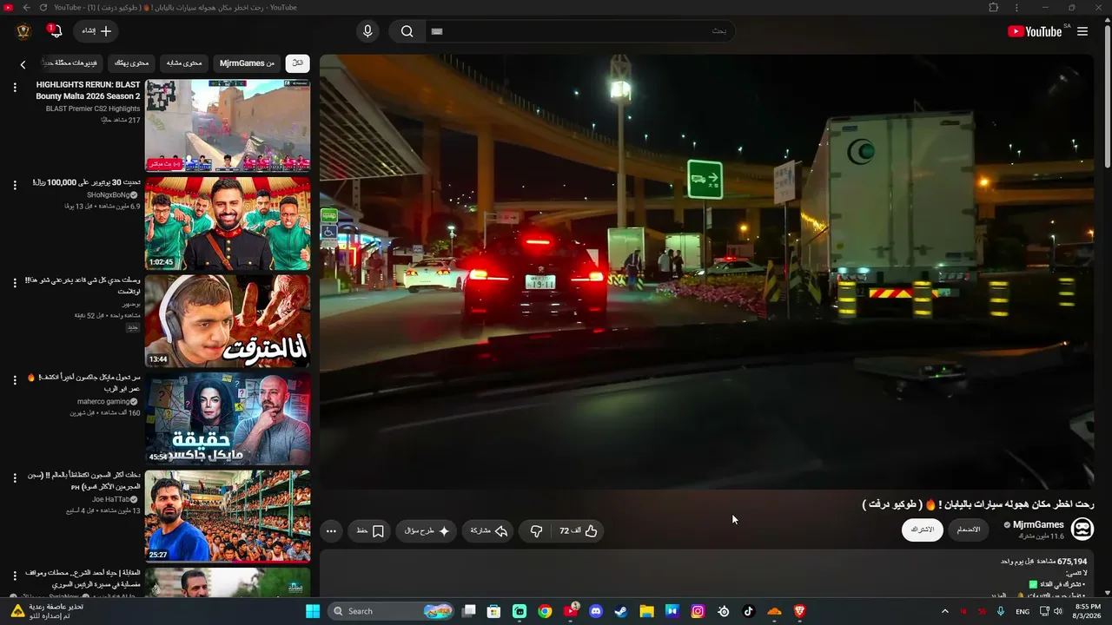Open the MjrmGames channel name link
1112x625 pixels.
(1038, 525)
